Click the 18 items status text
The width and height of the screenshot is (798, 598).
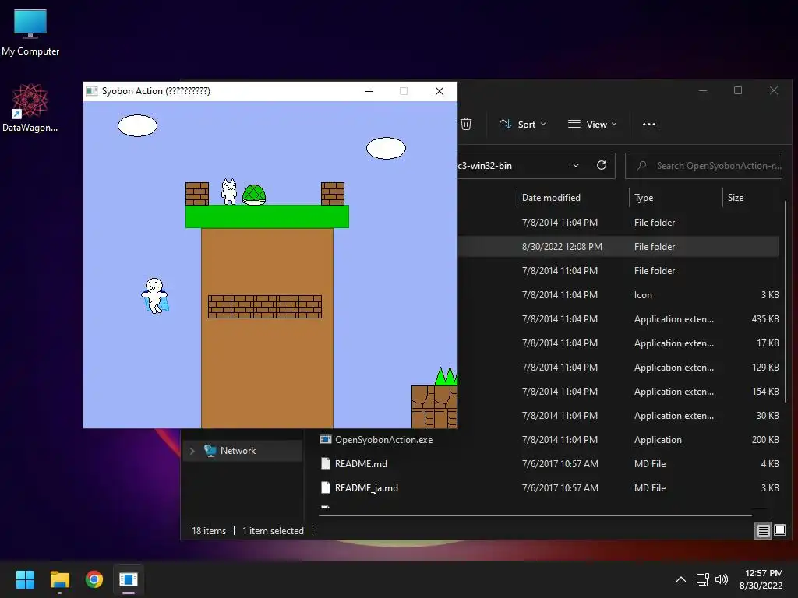pos(209,531)
